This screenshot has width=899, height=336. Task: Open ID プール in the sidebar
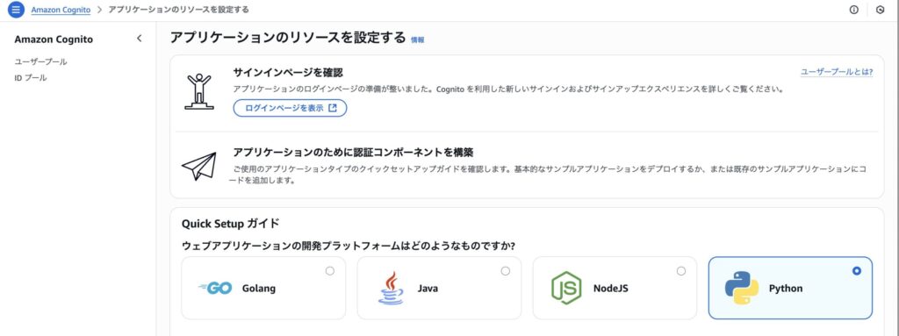pyautogui.click(x=31, y=78)
